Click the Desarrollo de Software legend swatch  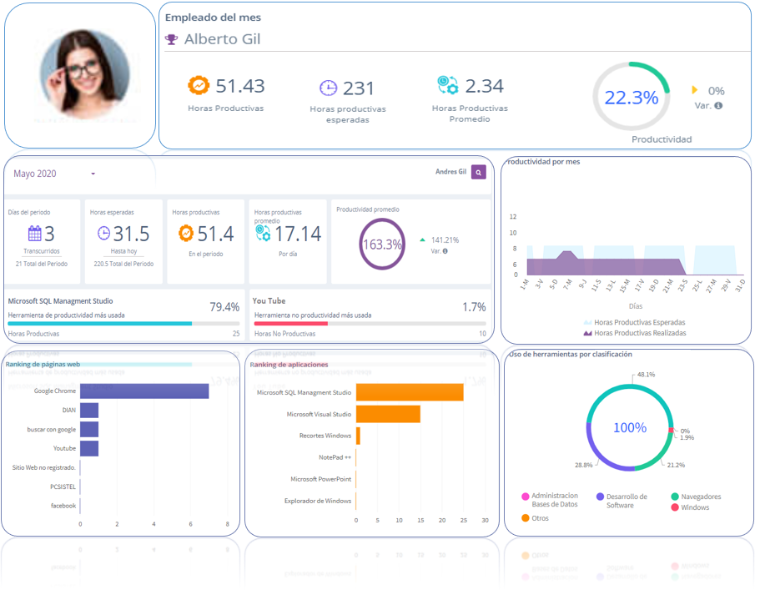[x=600, y=497]
